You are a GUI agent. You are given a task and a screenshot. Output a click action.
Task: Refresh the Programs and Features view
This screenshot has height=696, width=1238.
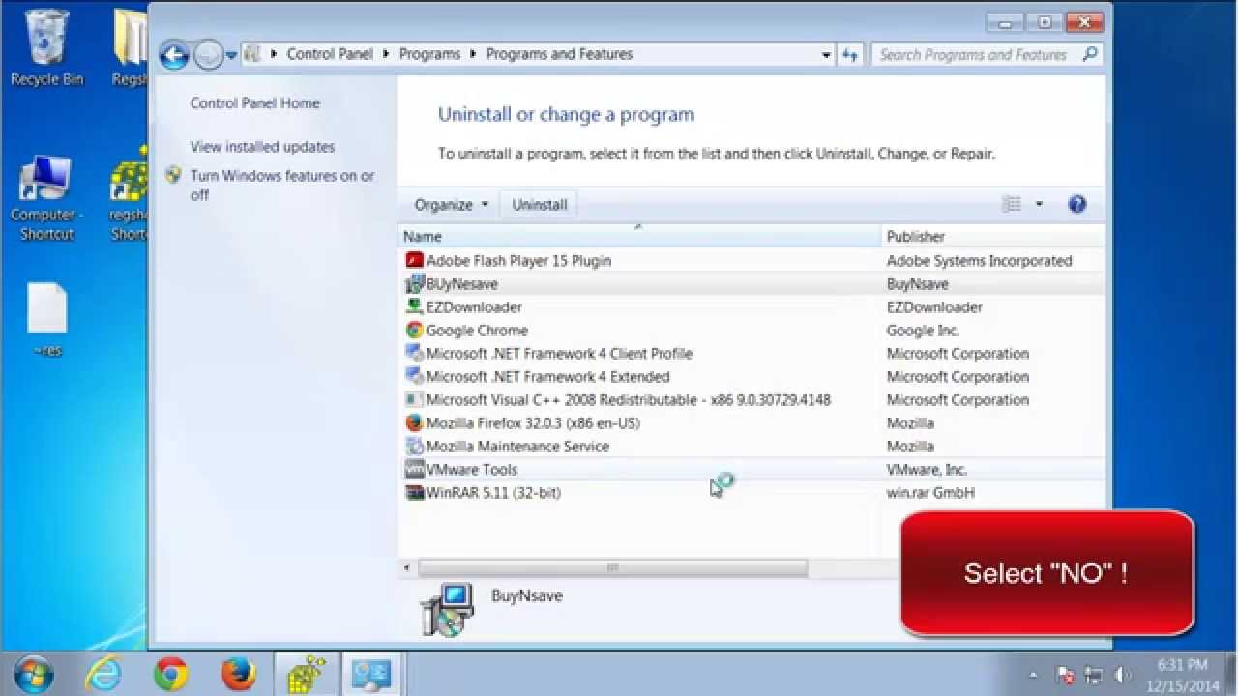[x=850, y=55]
